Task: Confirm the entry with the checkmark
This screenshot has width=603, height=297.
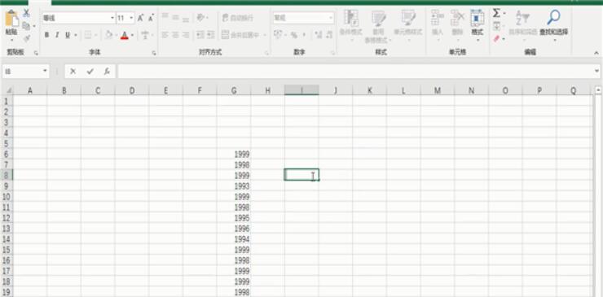Action: 90,71
